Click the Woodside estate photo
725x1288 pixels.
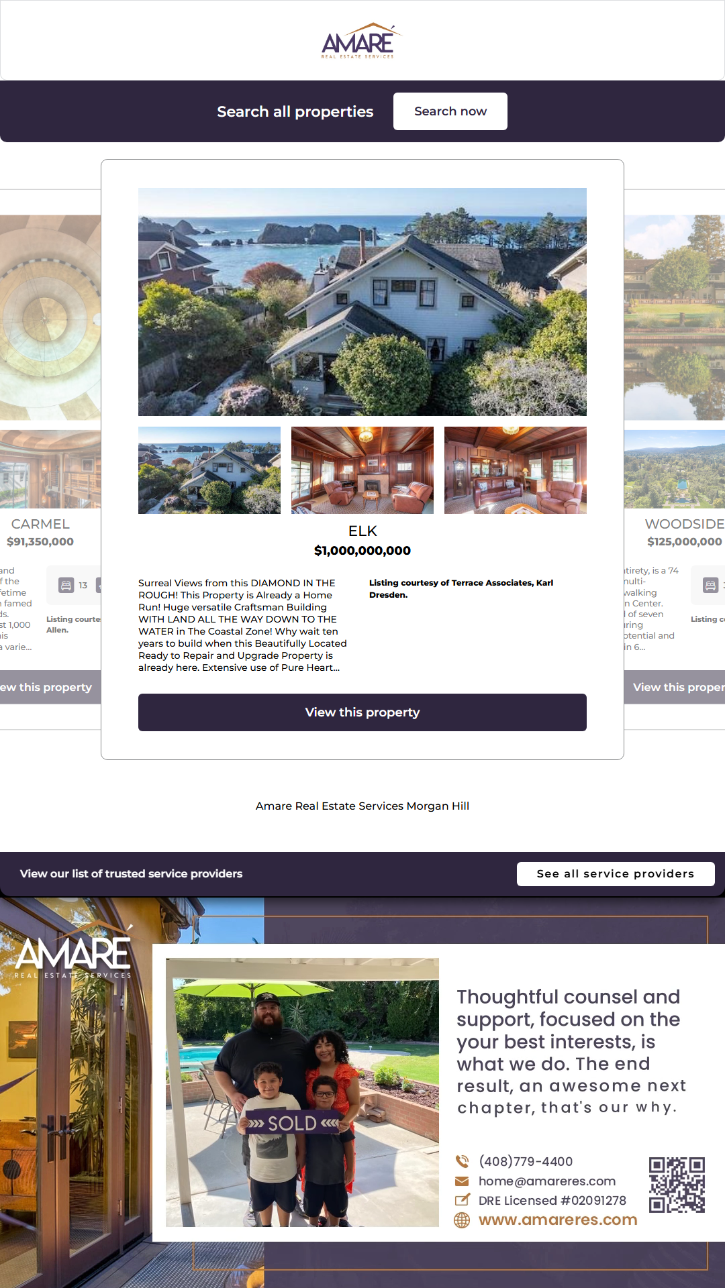(x=675, y=317)
